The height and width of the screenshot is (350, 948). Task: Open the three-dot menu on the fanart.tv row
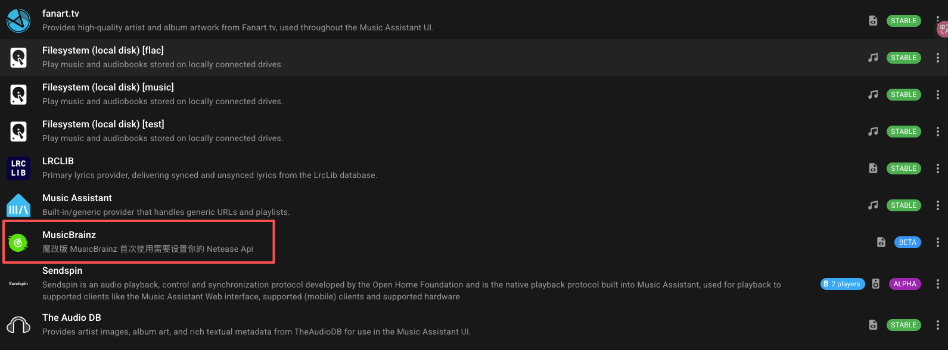tap(938, 20)
